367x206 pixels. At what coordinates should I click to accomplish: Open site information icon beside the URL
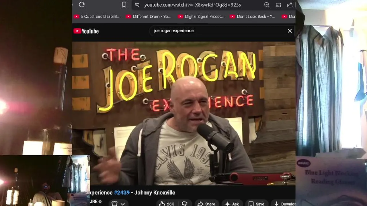pyautogui.click(x=137, y=5)
